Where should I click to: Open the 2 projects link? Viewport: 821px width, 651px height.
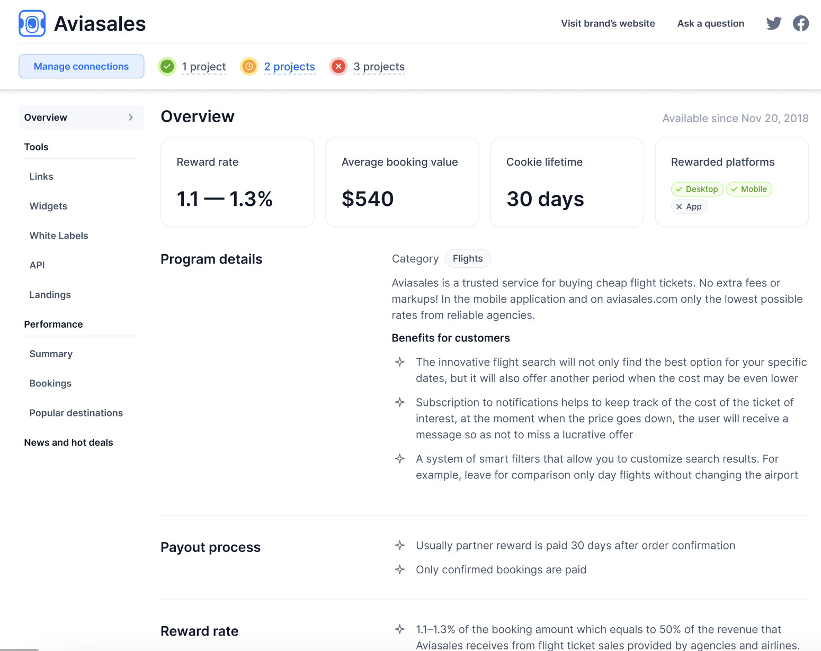click(290, 67)
